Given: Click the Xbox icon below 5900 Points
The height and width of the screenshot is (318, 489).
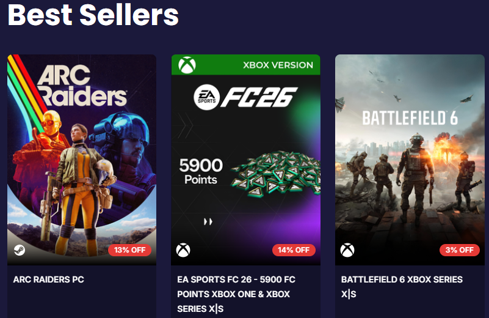Looking at the screenshot, I should [183, 250].
